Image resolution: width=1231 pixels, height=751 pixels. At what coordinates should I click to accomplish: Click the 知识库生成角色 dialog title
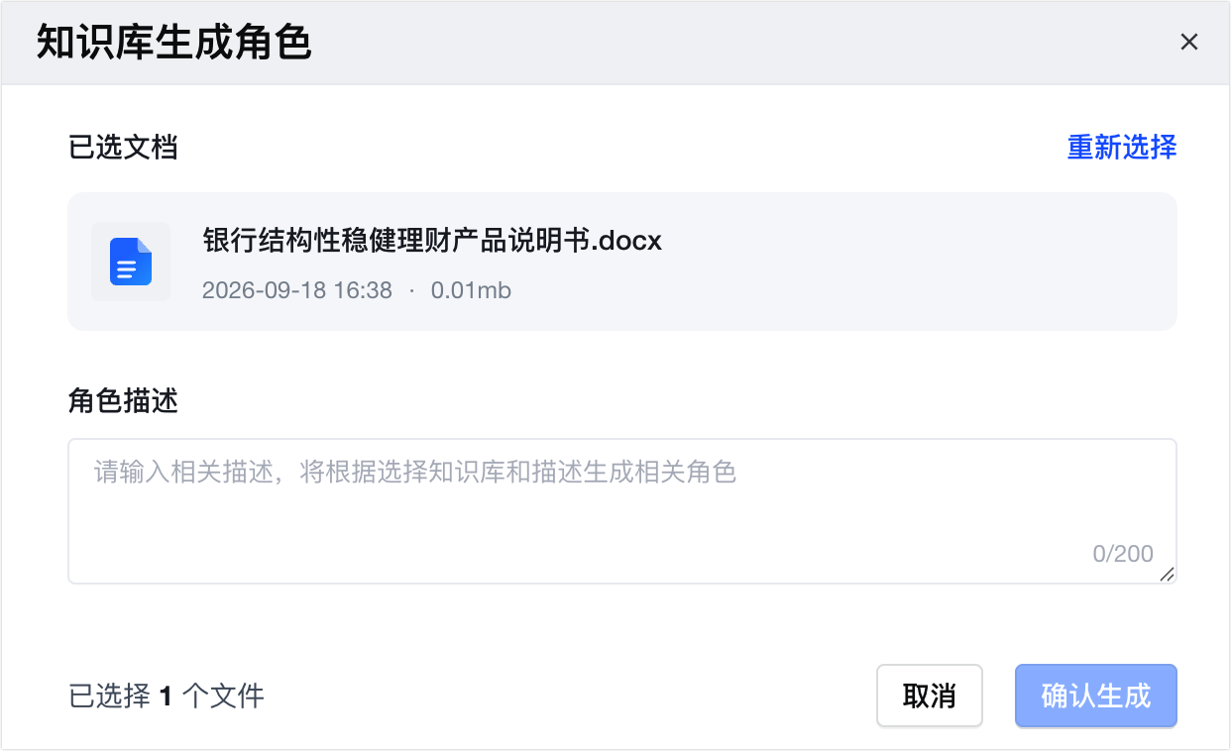[174, 43]
